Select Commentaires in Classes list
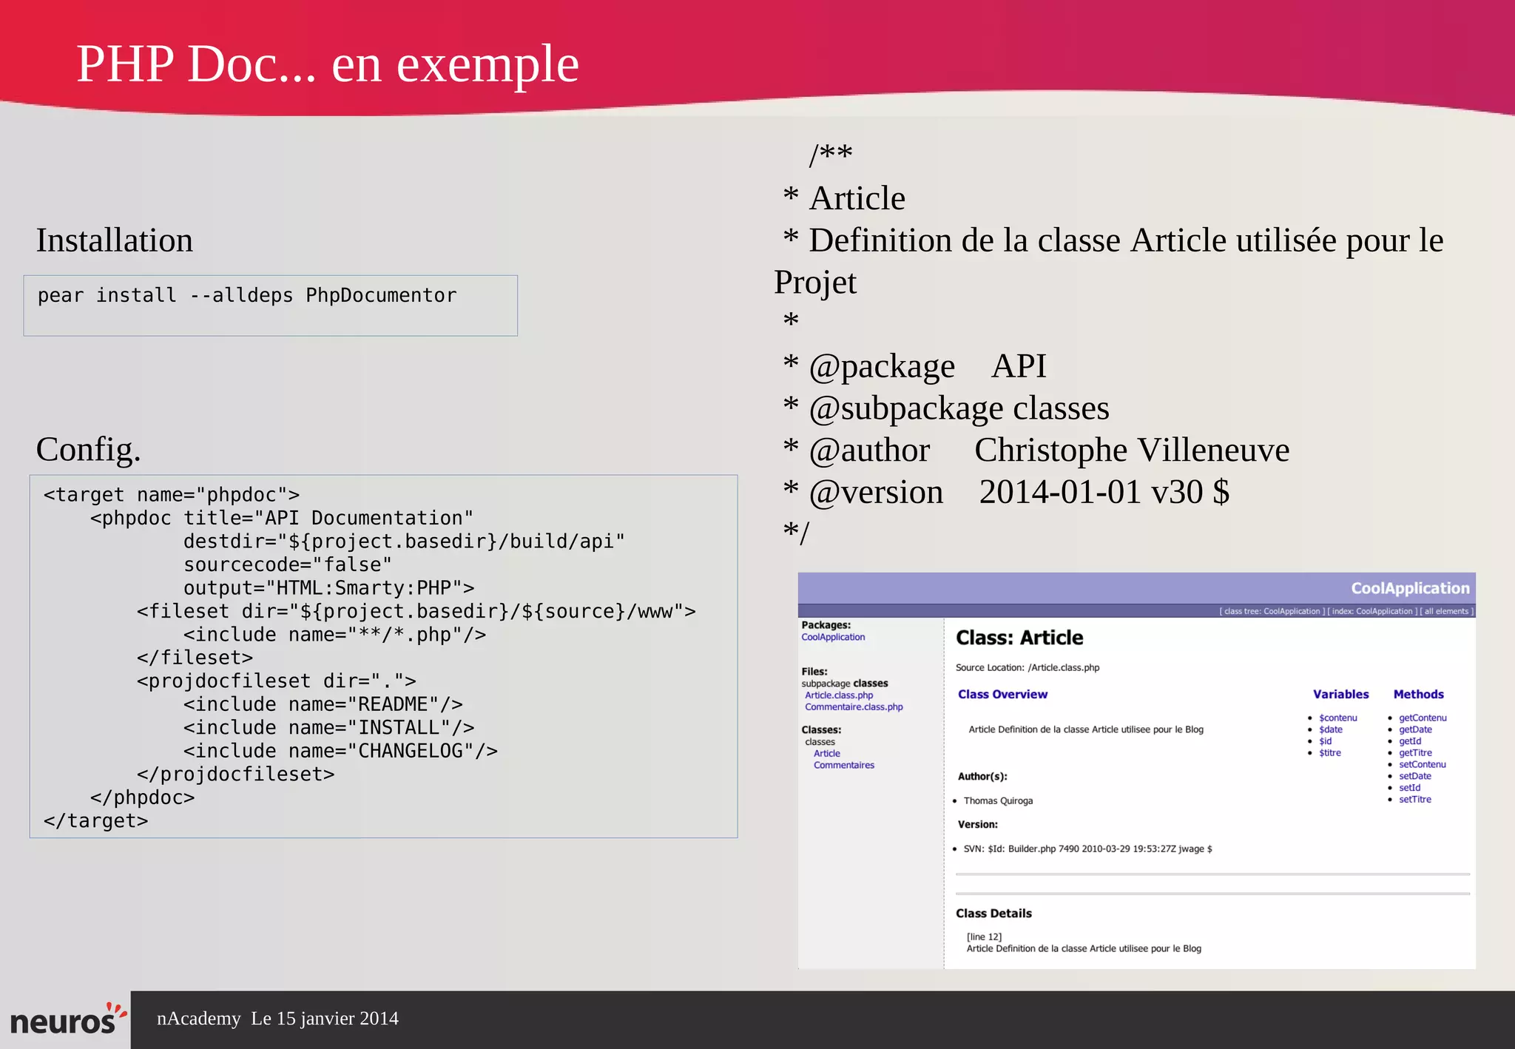This screenshot has width=1515, height=1049. tap(844, 766)
